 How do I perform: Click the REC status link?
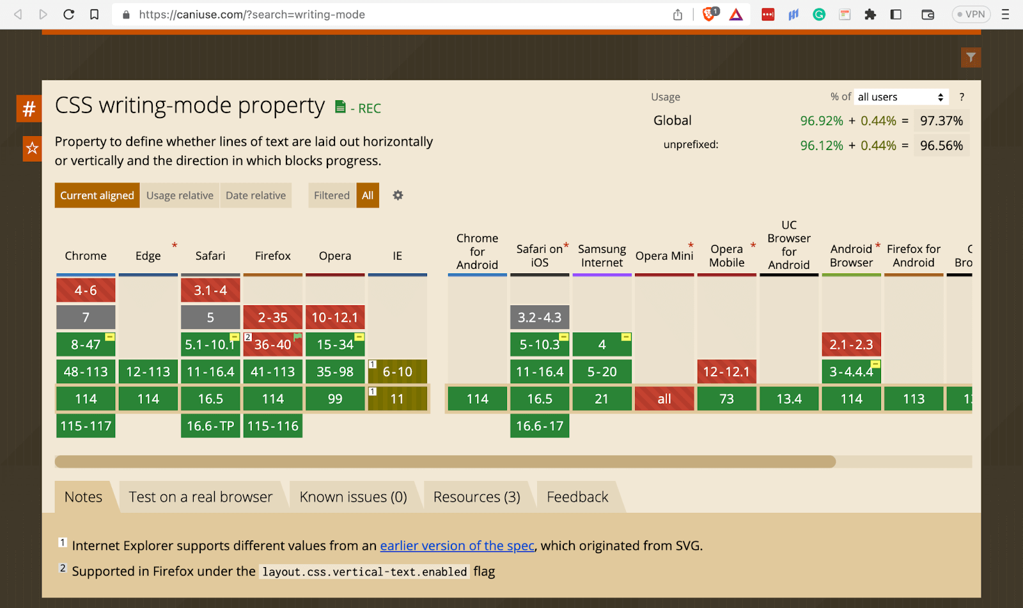coord(370,109)
